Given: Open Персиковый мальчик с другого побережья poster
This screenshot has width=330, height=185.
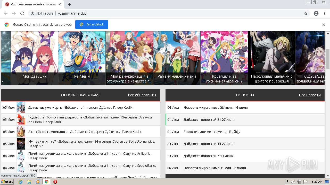Looking at the screenshot, I should pyautogui.click(x=272, y=58).
